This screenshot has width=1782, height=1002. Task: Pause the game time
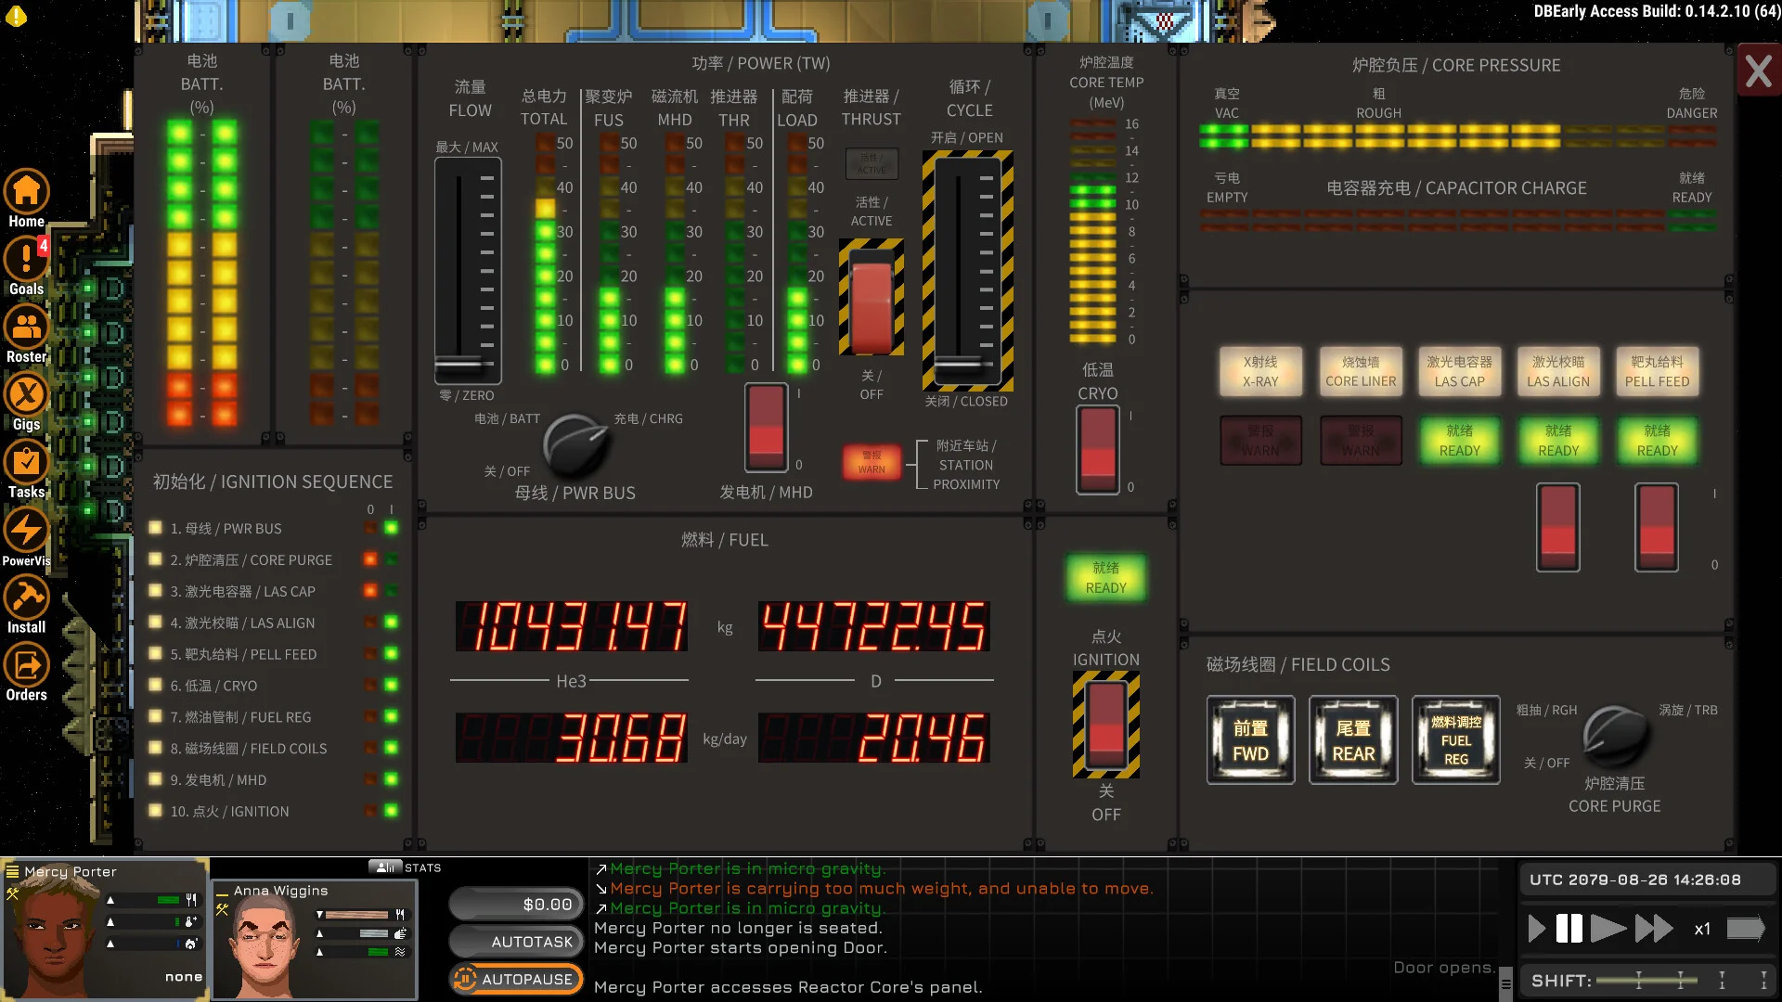tap(1569, 929)
